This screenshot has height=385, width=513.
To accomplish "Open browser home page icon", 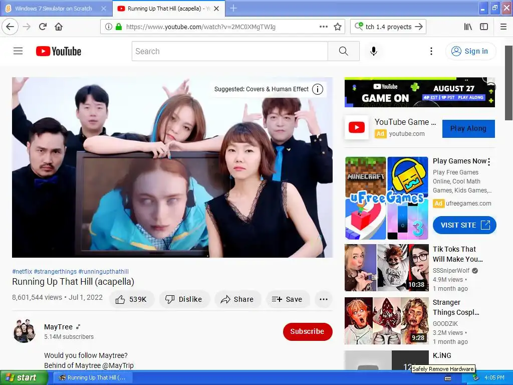I will click(59, 27).
